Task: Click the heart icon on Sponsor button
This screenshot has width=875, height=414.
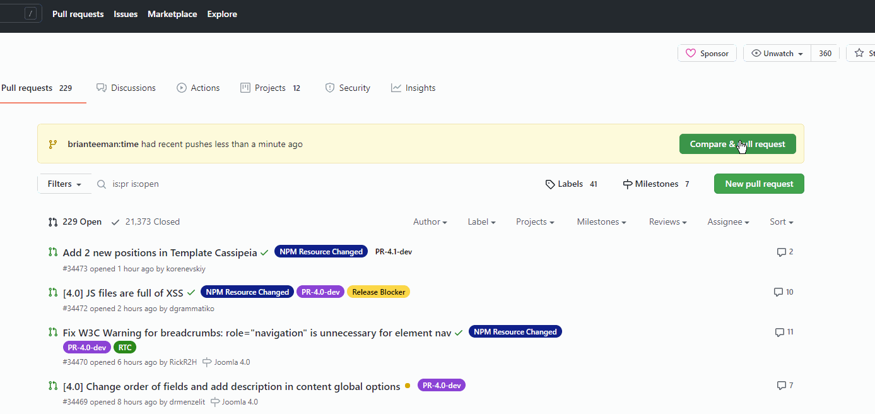Action: 690,54
